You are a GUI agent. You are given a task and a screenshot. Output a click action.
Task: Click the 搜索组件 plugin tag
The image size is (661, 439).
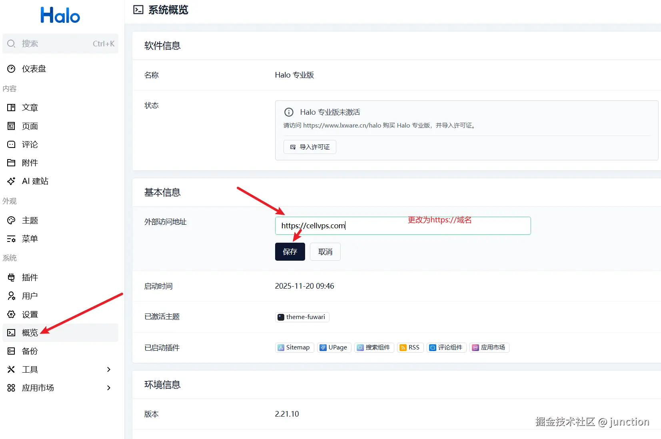pyautogui.click(x=374, y=347)
